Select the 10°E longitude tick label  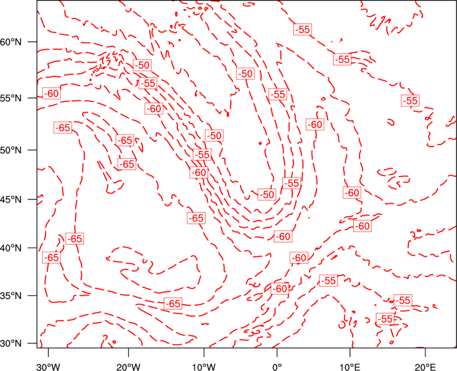click(x=350, y=367)
